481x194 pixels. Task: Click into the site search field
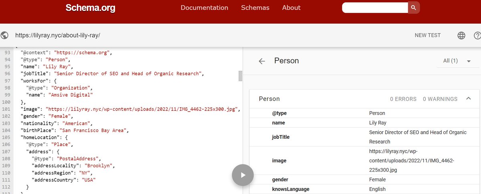375,8
